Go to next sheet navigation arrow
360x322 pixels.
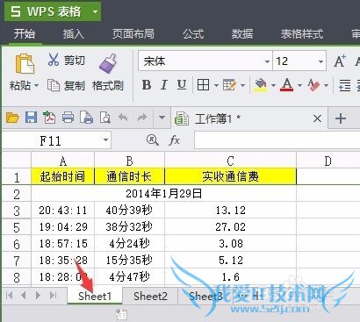[x=38, y=296]
